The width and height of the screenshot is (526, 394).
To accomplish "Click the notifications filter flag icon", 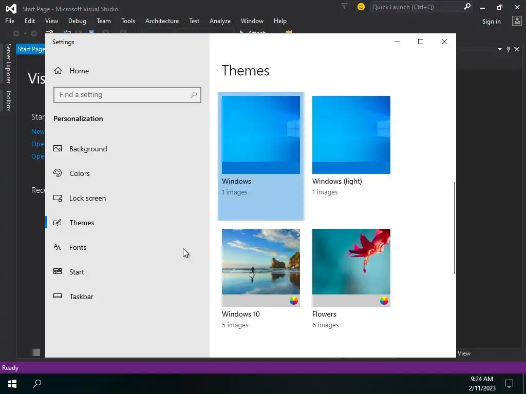I will [x=344, y=6].
